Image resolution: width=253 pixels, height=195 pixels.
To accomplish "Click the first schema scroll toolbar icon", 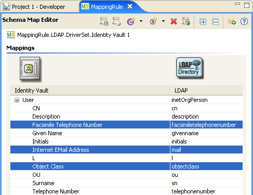I will tap(104, 21).
